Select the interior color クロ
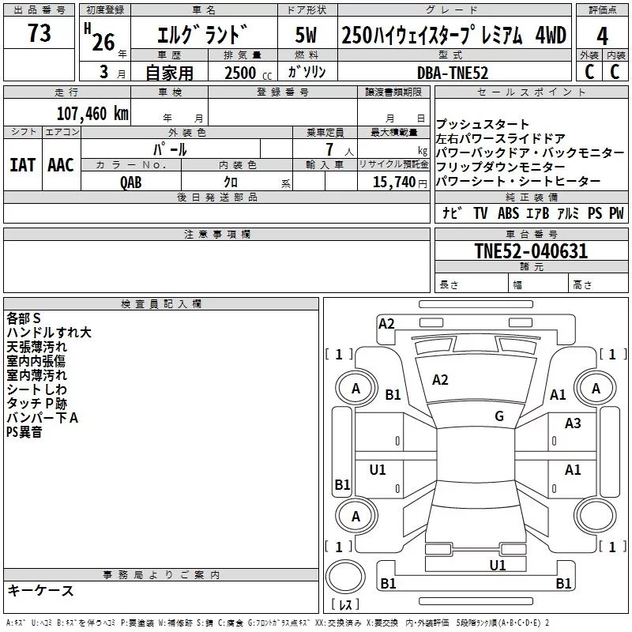 pyautogui.click(x=231, y=182)
